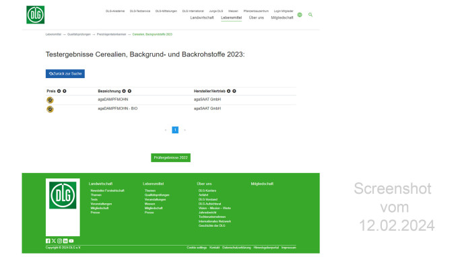Click gold medal icon in agaDAMPFMOHN row
The image size is (462, 257).
pos(50,100)
